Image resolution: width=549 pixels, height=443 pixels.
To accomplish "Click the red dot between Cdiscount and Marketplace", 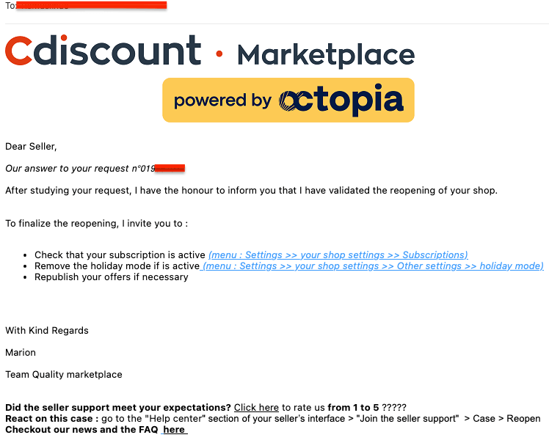I will point(219,54).
